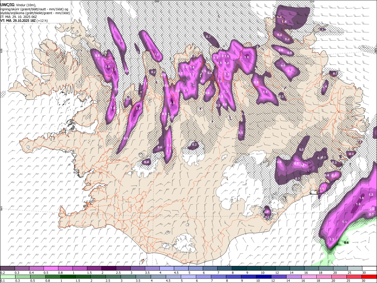Click the '2.3' precipitation value on the map
This screenshot has height=283, width=377.
[x=172, y=103]
